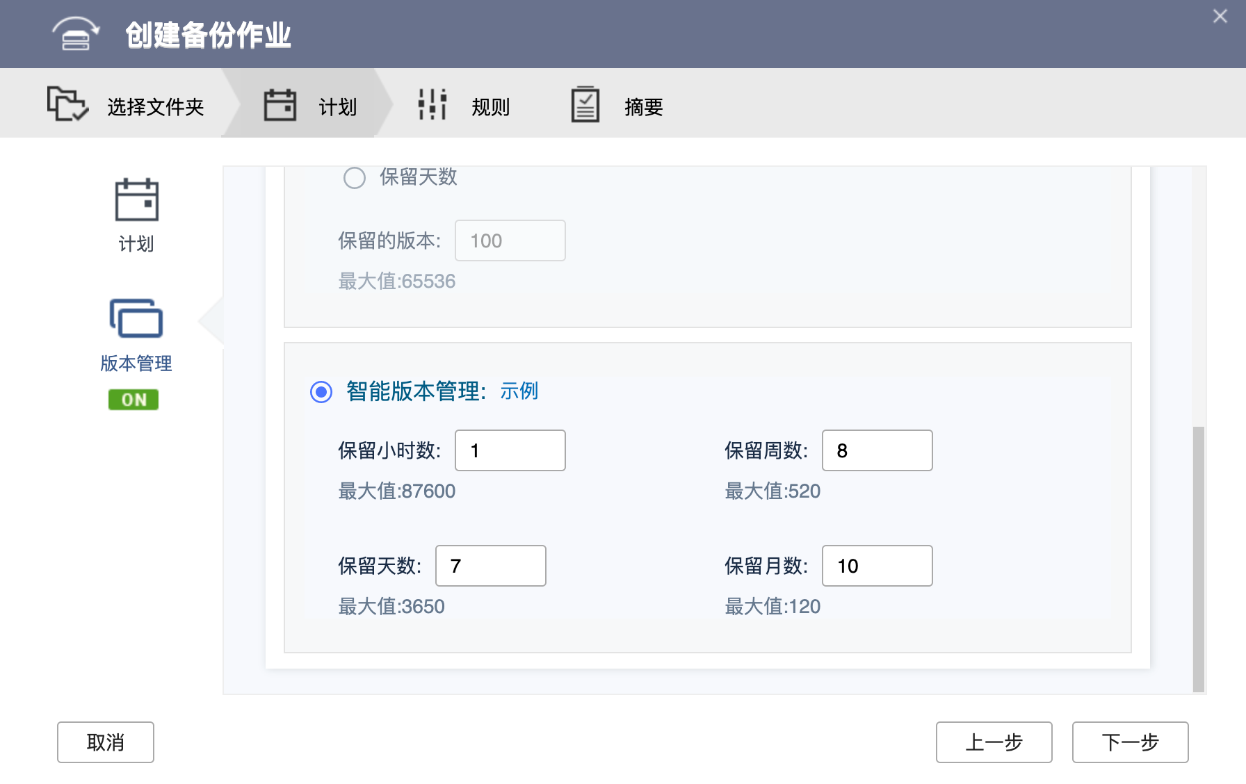Open the 示例 example link
The width and height of the screenshot is (1246, 784).
(x=520, y=391)
